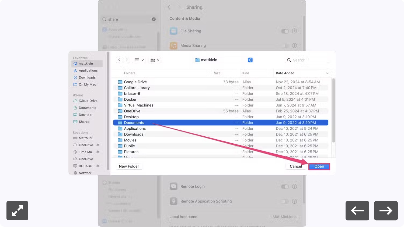Eject the Time Machine location
The width and height of the screenshot is (404, 227).
pyautogui.click(x=98, y=152)
